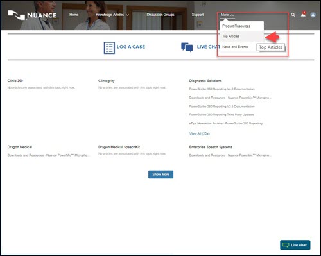
Task: Click the LOG A CASE link
Action: pos(131,47)
